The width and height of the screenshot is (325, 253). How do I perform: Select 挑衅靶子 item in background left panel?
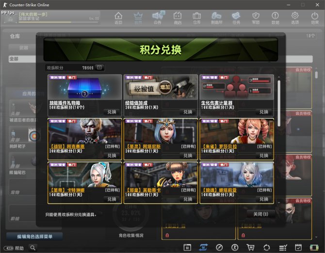[x=22, y=138]
